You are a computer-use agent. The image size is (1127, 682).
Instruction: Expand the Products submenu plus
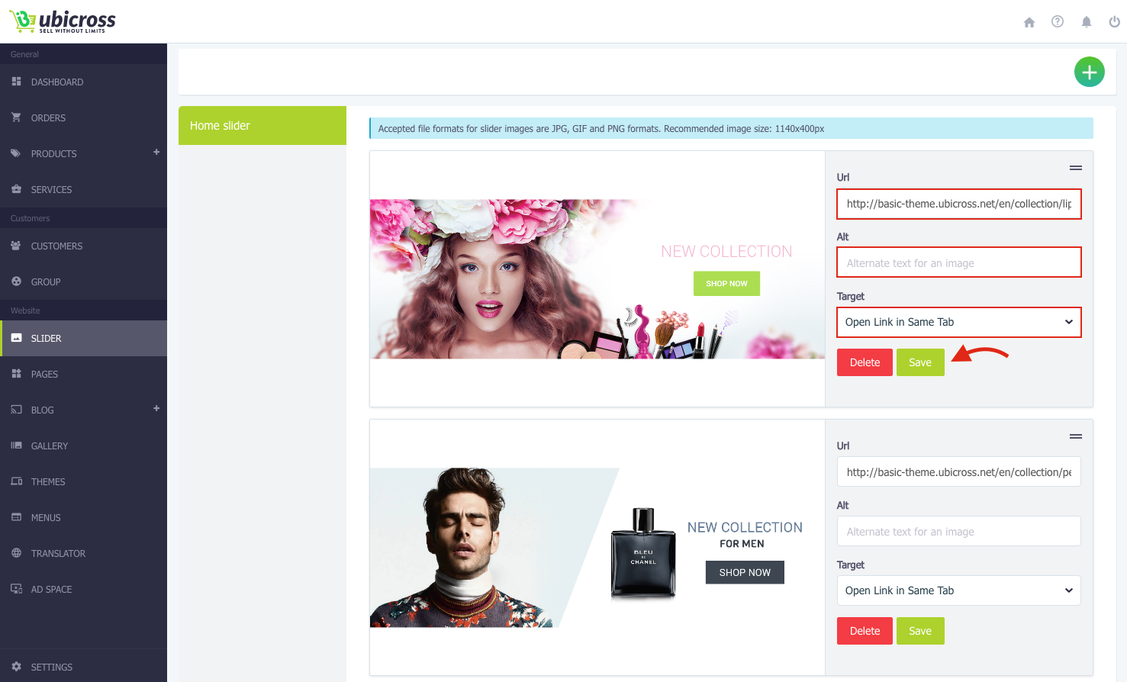(x=156, y=152)
